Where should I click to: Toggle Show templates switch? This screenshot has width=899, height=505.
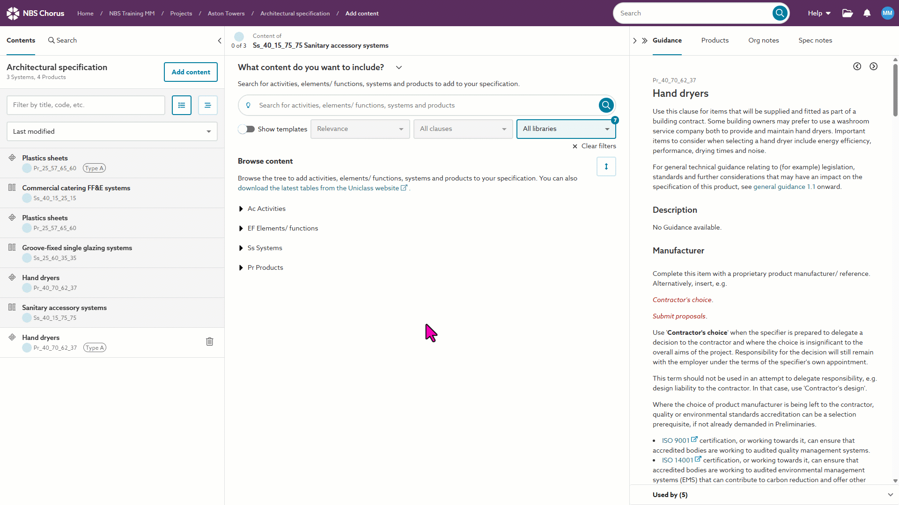246,129
